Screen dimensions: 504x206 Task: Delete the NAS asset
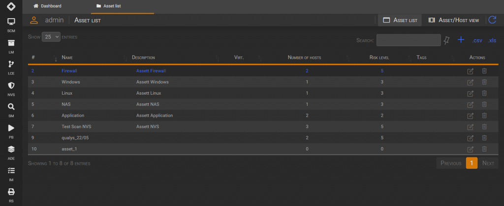click(484, 104)
